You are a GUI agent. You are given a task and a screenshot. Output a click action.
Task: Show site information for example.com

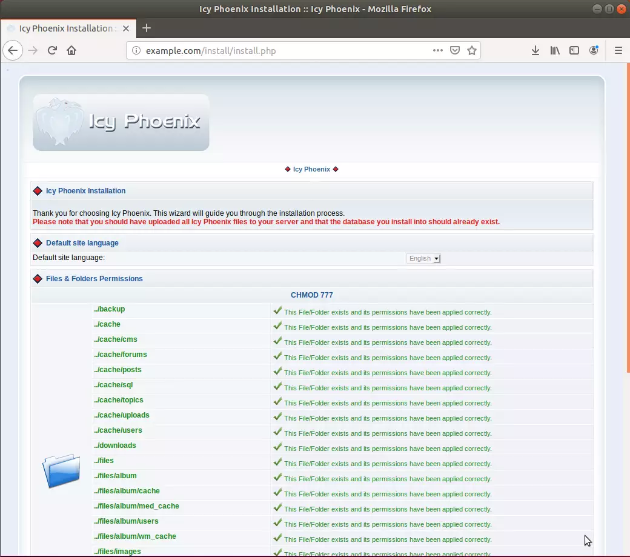click(x=136, y=51)
